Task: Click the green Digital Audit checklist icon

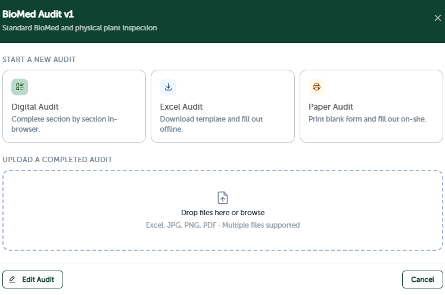Action: click(x=20, y=87)
